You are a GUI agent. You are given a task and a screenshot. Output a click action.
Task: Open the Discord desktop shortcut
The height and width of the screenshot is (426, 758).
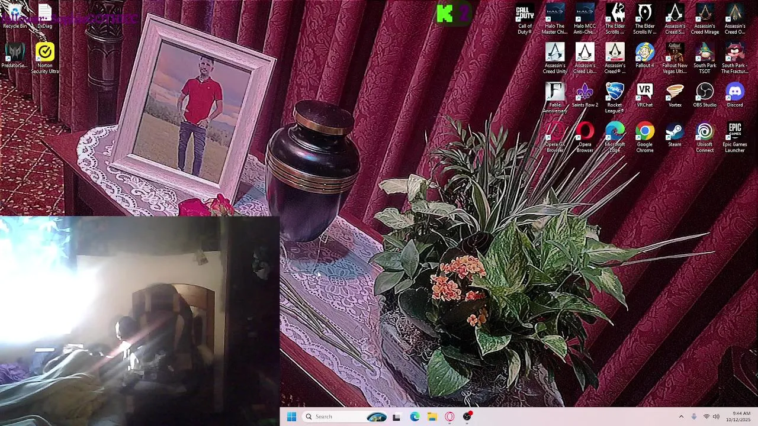click(735, 95)
